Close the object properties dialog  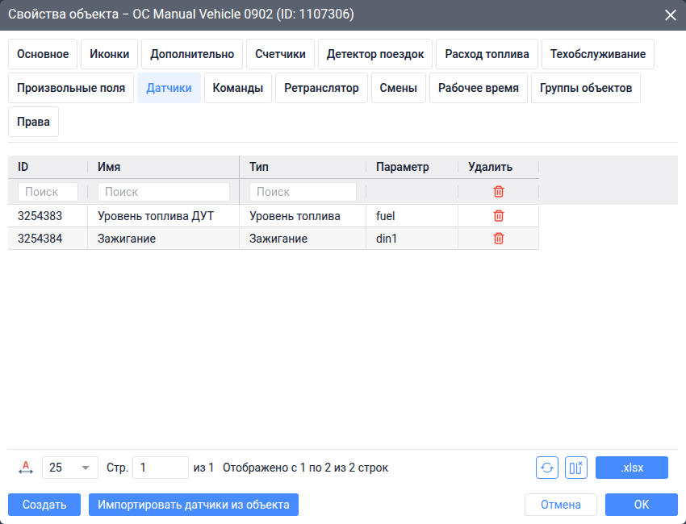click(670, 15)
